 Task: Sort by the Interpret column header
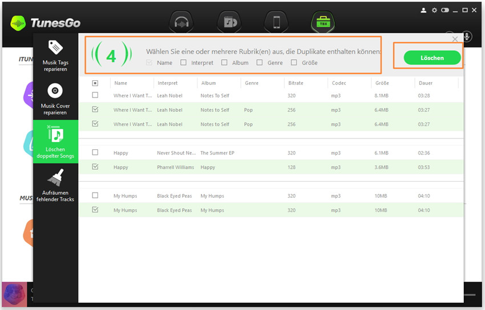167,83
